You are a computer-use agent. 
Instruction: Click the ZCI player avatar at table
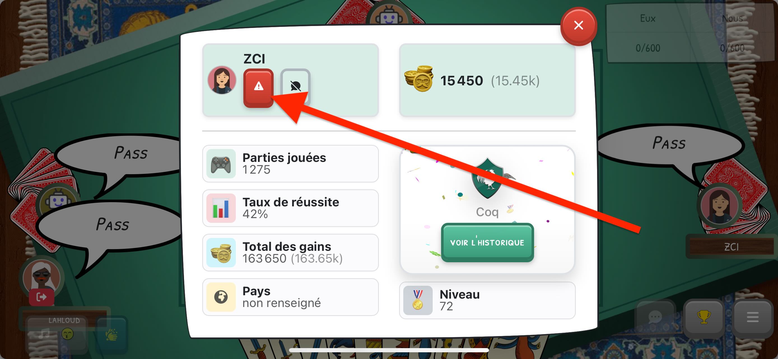(719, 206)
